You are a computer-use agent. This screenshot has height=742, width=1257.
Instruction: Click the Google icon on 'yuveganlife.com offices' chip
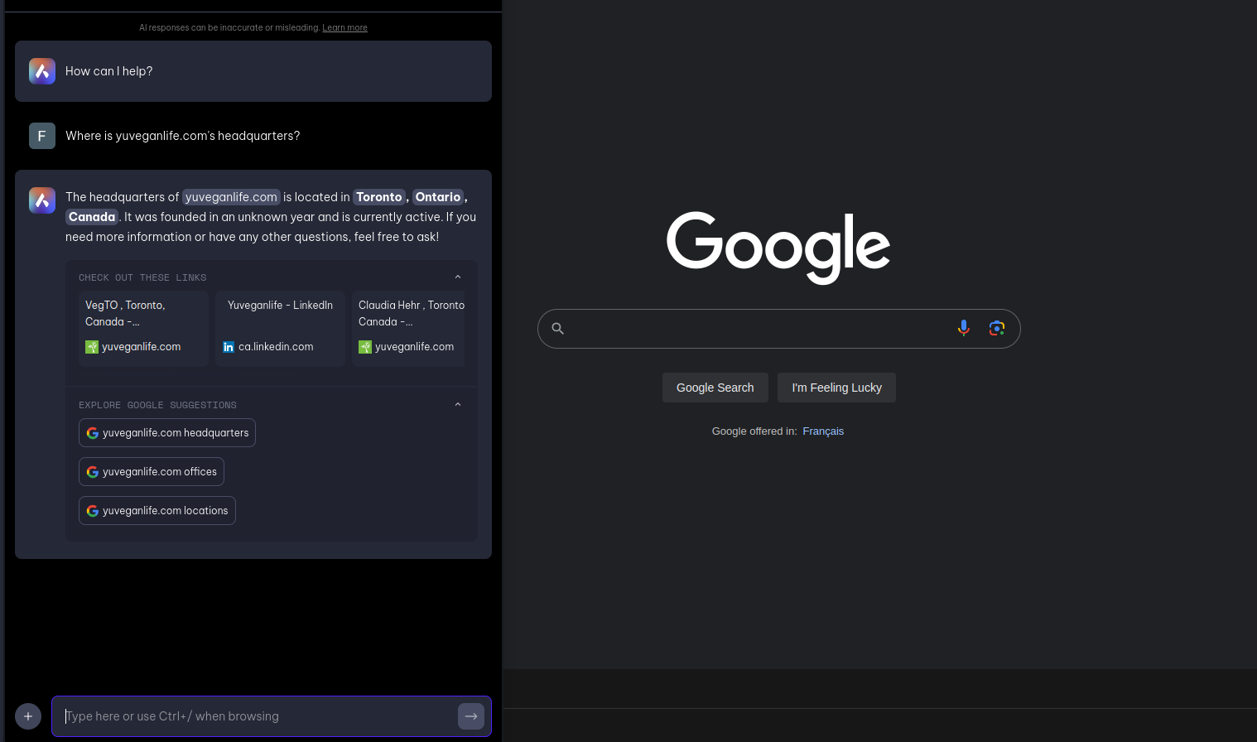tap(93, 472)
